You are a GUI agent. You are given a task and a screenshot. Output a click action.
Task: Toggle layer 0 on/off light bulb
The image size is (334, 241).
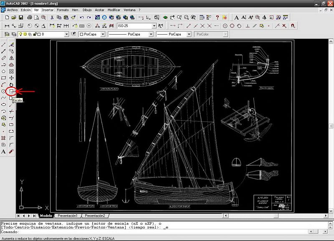20,34
